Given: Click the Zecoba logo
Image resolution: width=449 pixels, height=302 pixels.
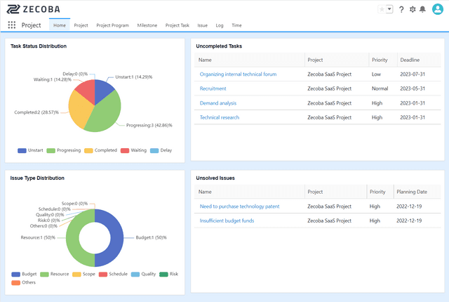Looking at the screenshot, I should click(x=35, y=8).
